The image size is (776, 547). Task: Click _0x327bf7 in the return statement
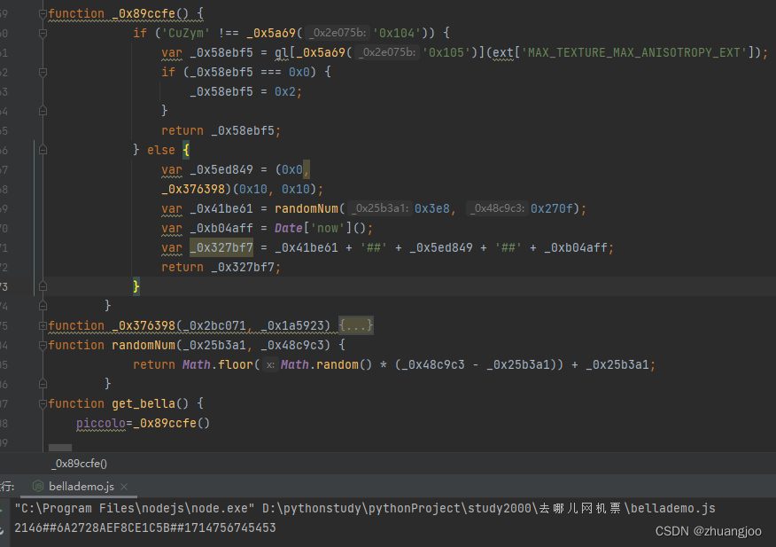point(243,268)
